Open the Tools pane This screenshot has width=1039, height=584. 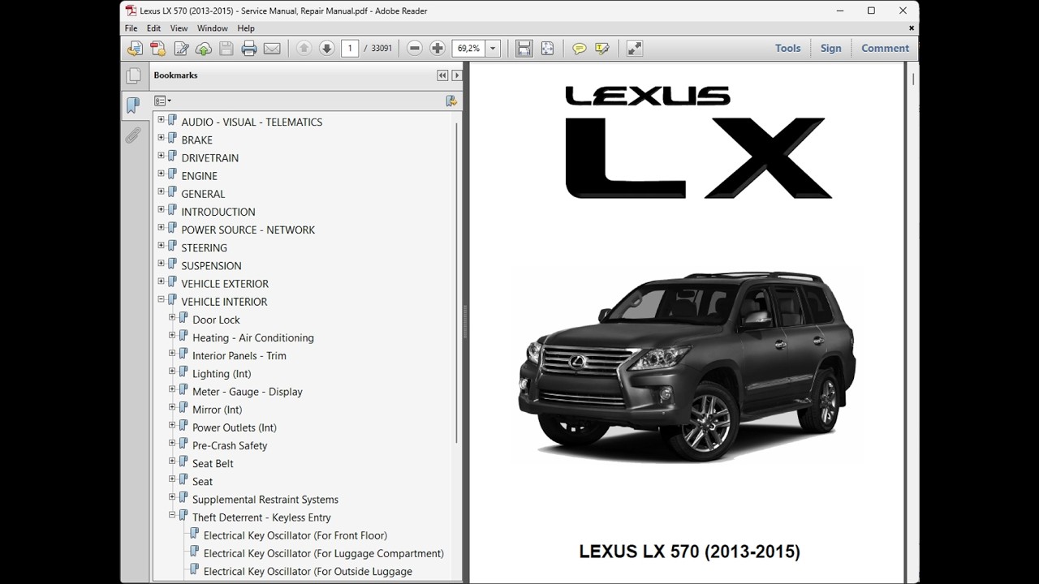[787, 48]
